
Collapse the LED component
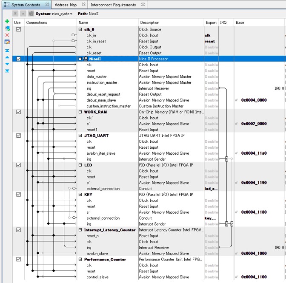[x=80, y=165]
